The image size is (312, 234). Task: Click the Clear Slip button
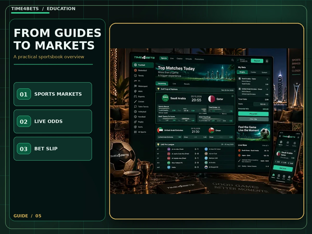pyautogui.click(x=253, y=119)
